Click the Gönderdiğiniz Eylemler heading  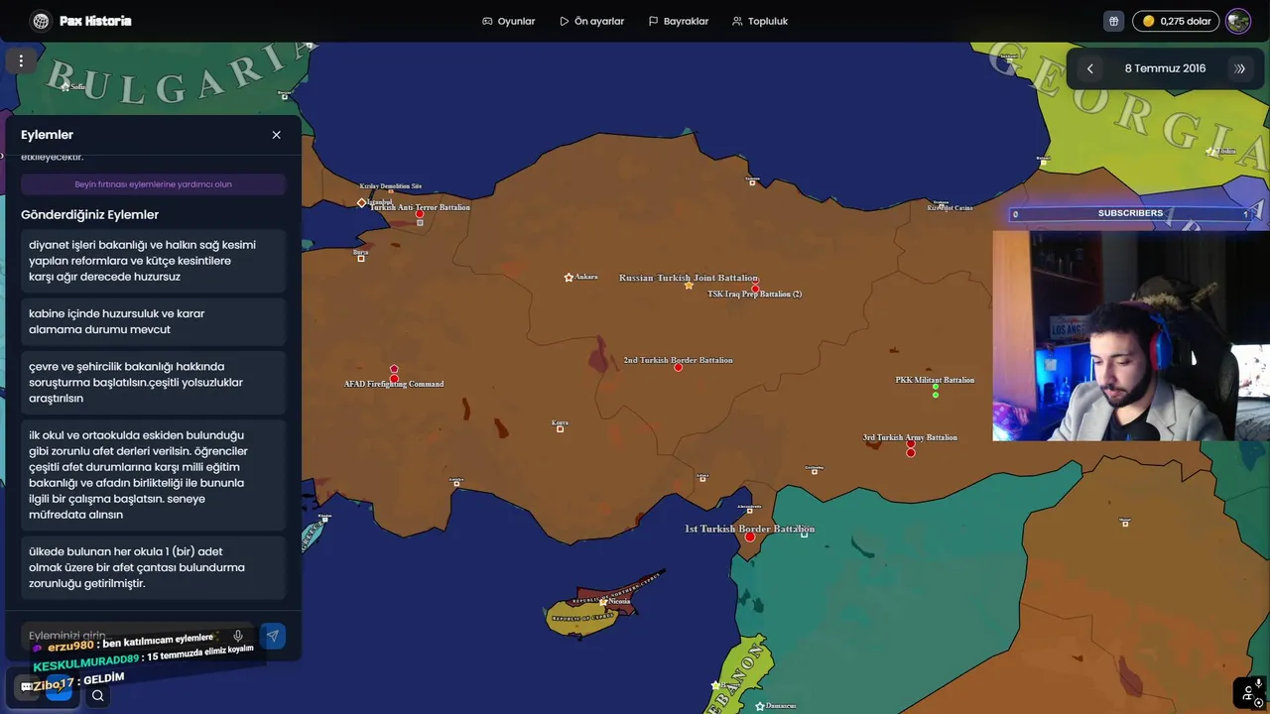click(x=89, y=214)
